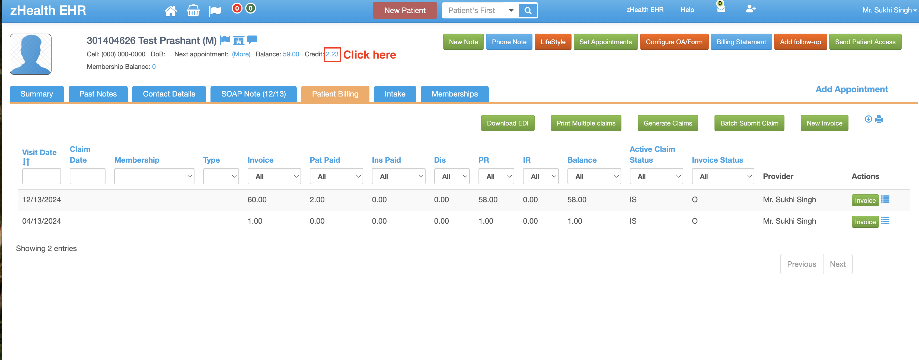This screenshot has width=919, height=360.
Task: Open the Ins Paid filter dropdown
Action: coord(398,176)
